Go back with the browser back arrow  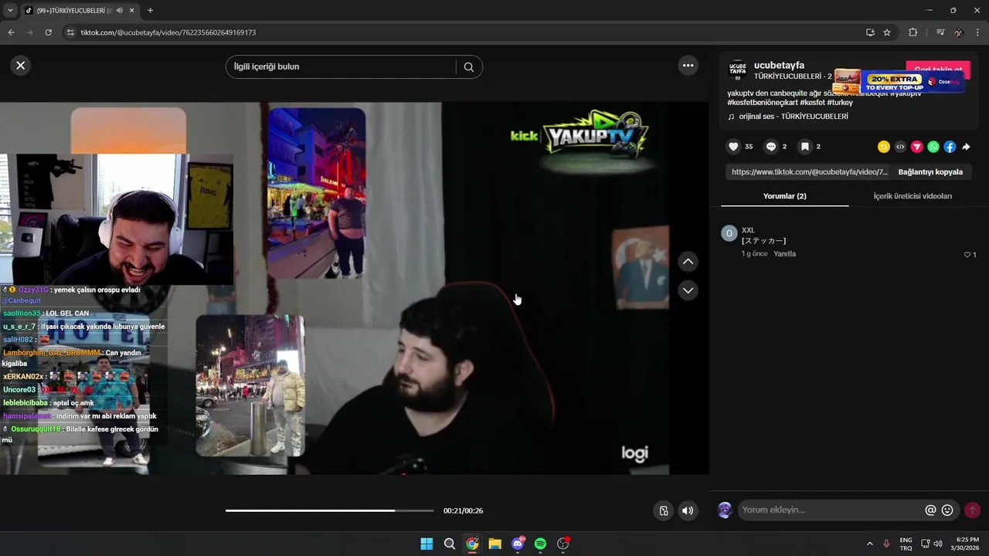tap(11, 32)
